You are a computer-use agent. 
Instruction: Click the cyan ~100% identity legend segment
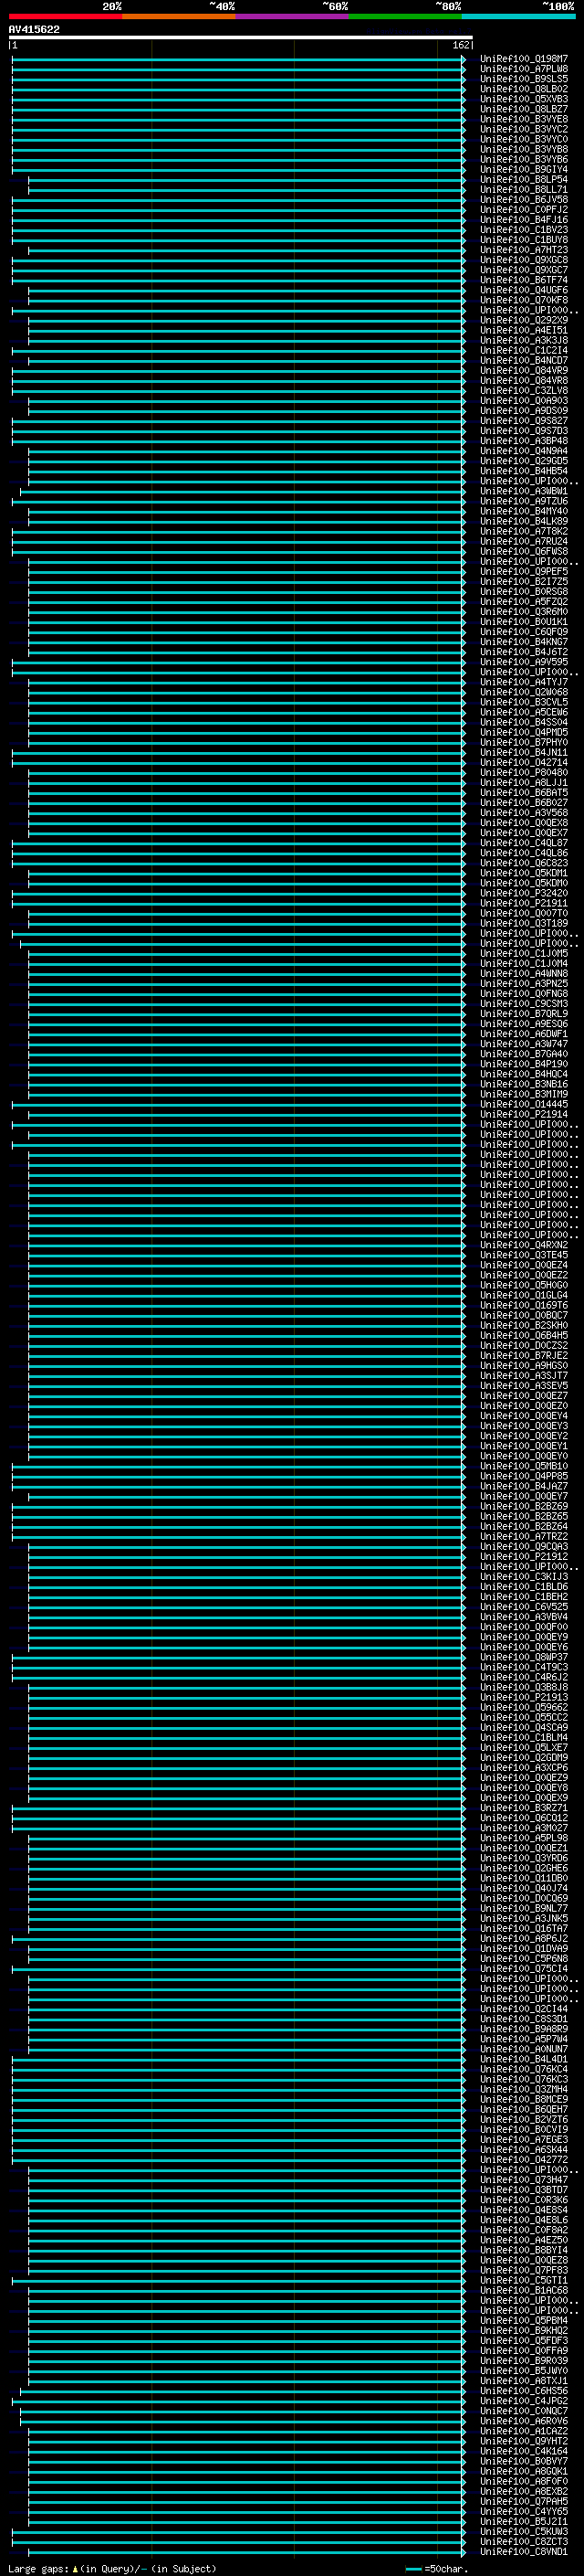coord(518,16)
